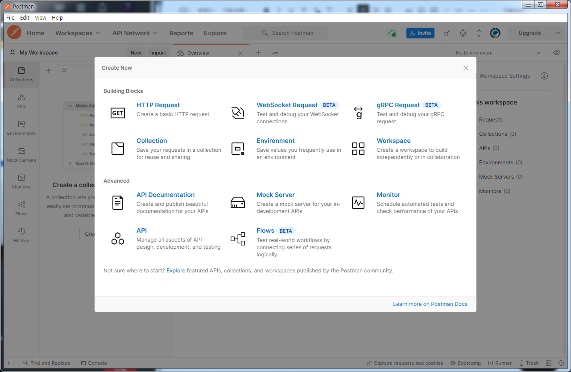Click the HTTP Request title link

(158, 105)
